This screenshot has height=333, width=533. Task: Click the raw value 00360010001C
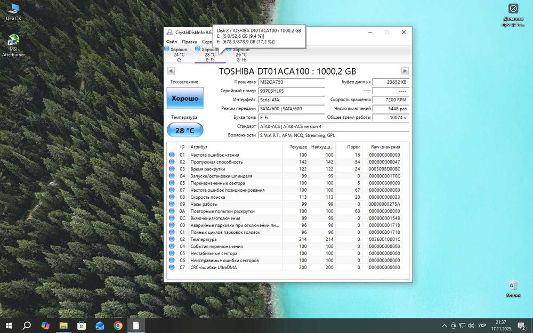[x=384, y=239]
